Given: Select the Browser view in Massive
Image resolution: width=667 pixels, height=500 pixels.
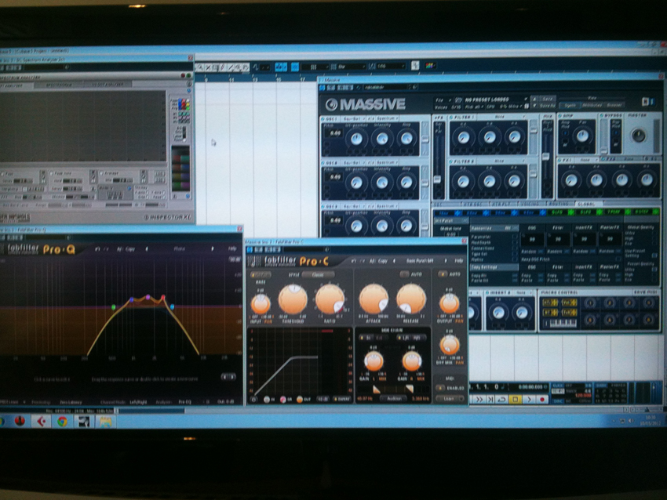Looking at the screenshot, I should pos(614,104).
